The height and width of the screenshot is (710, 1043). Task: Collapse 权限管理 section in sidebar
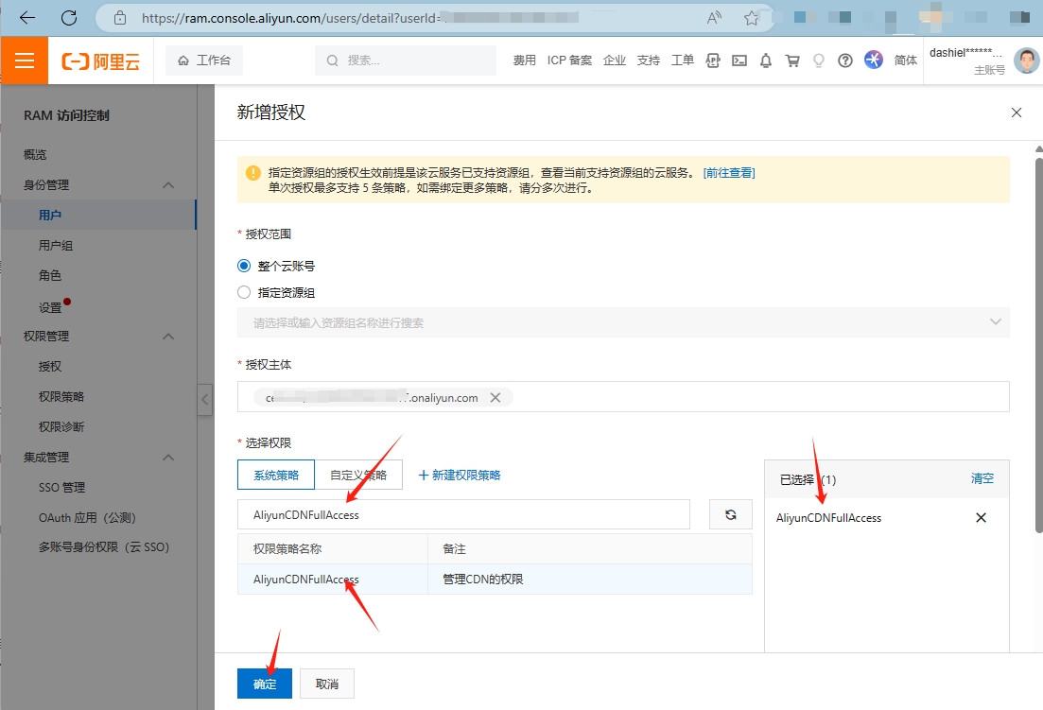168,337
